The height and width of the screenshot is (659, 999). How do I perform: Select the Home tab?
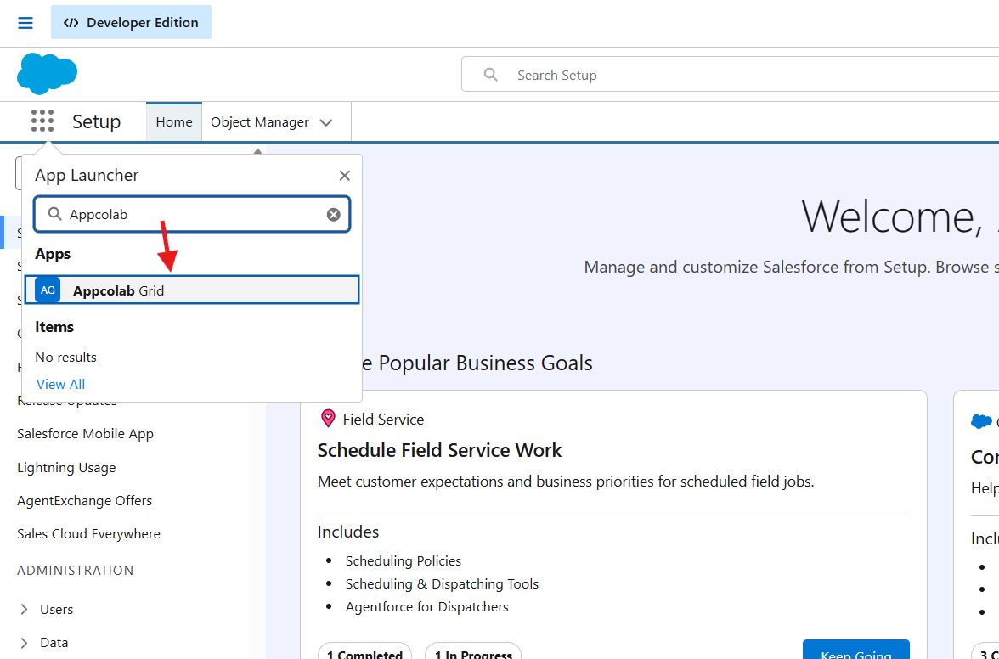[174, 121]
